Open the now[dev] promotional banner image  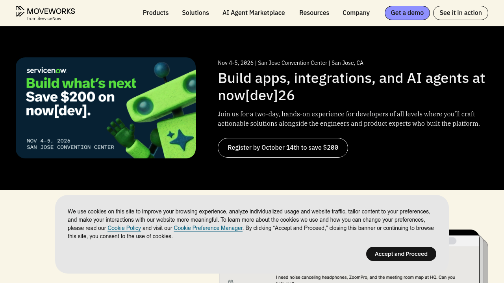coord(106,108)
